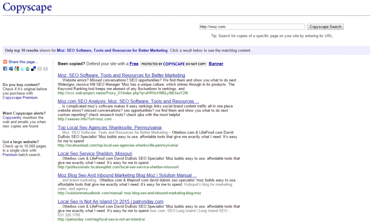Screen dimensions: 370x222
Task: Click the Free banner link
Action: point(134,64)
